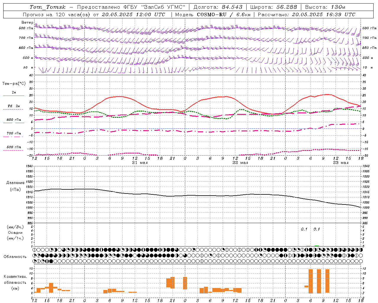This screenshot has height=303, width=378.
Task: Click the Рассчитано 20.05.2025 16:39 UTC timestamp
Action: click(x=307, y=14)
